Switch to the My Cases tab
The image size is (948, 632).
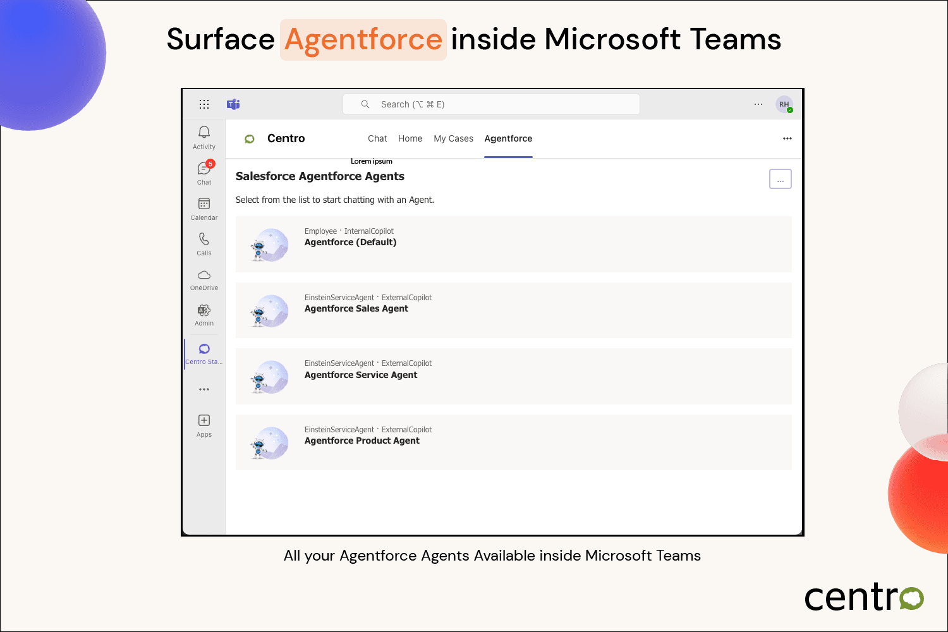[x=453, y=138]
